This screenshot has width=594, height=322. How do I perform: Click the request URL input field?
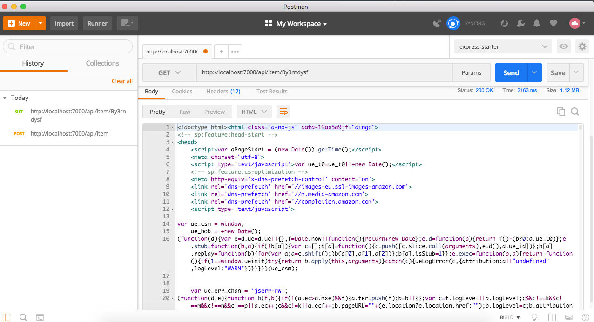point(324,72)
